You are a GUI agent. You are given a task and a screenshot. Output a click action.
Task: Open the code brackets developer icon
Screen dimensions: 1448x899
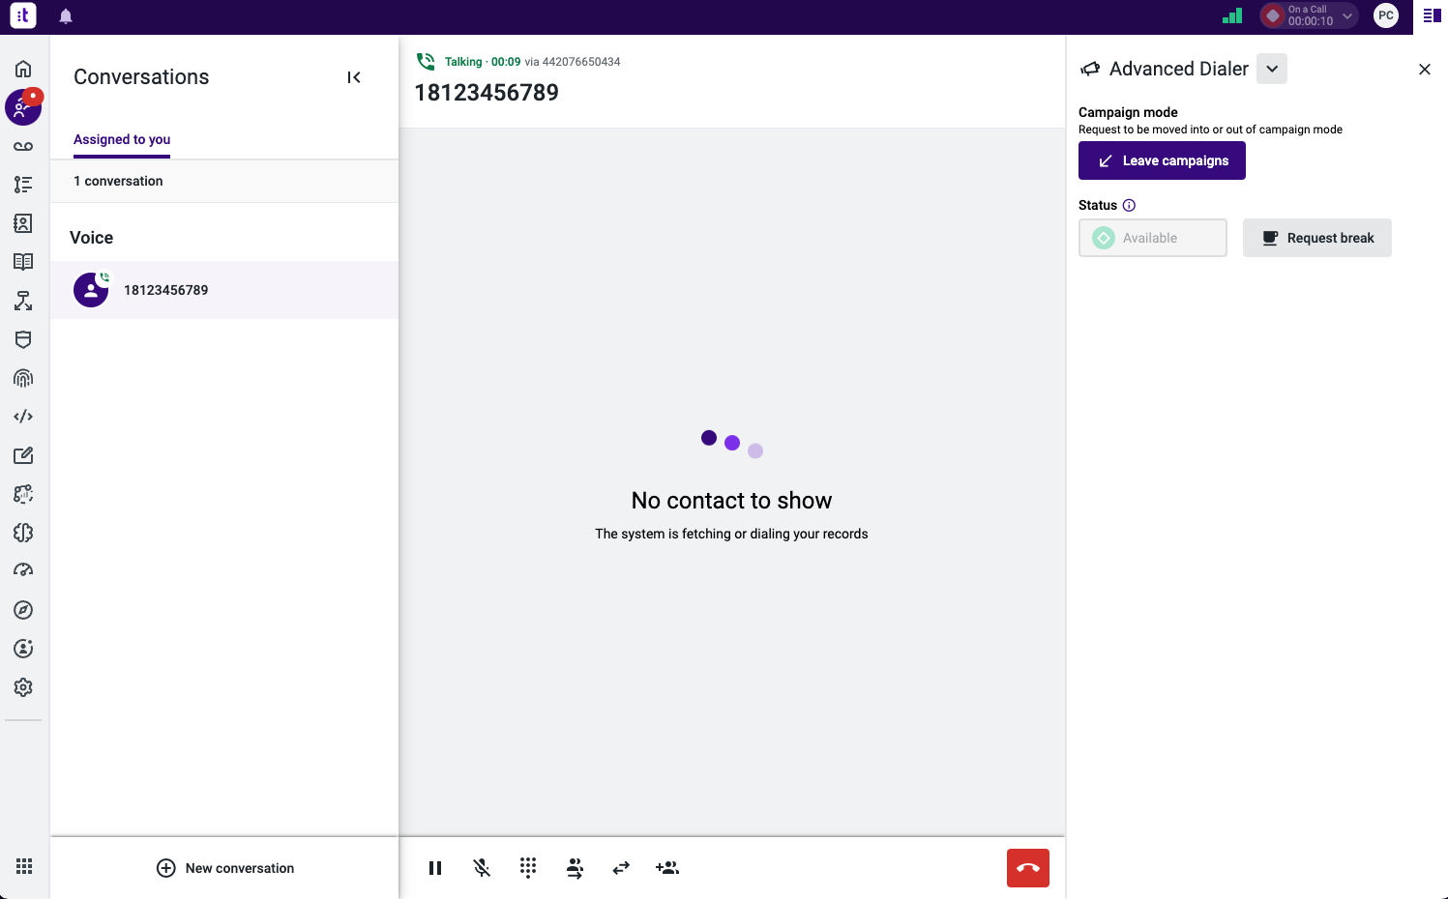pyautogui.click(x=23, y=417)
